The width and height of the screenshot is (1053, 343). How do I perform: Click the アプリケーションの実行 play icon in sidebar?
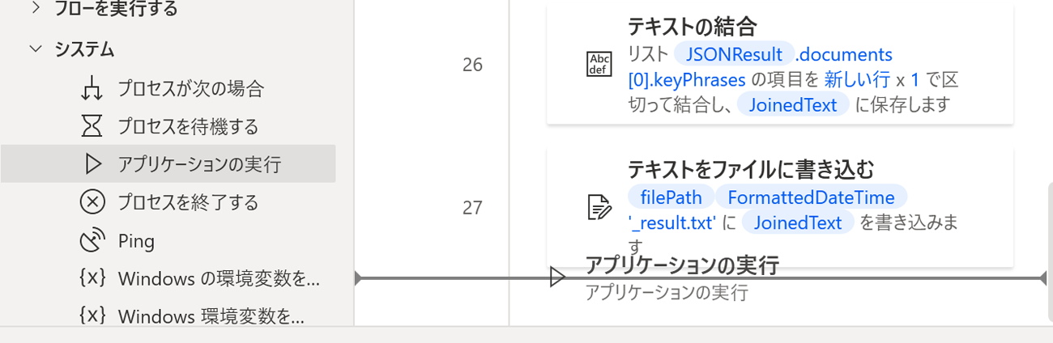[92, 164]
